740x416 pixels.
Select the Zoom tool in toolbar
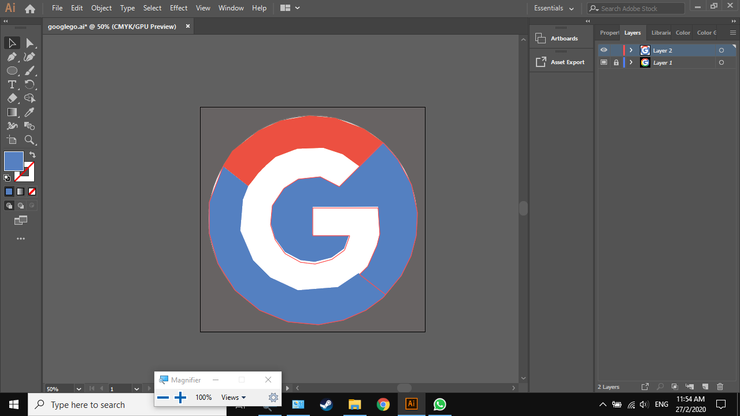(30, 140)
